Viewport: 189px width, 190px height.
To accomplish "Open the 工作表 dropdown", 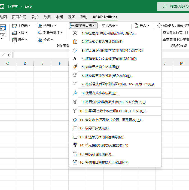I will point(21,26).
